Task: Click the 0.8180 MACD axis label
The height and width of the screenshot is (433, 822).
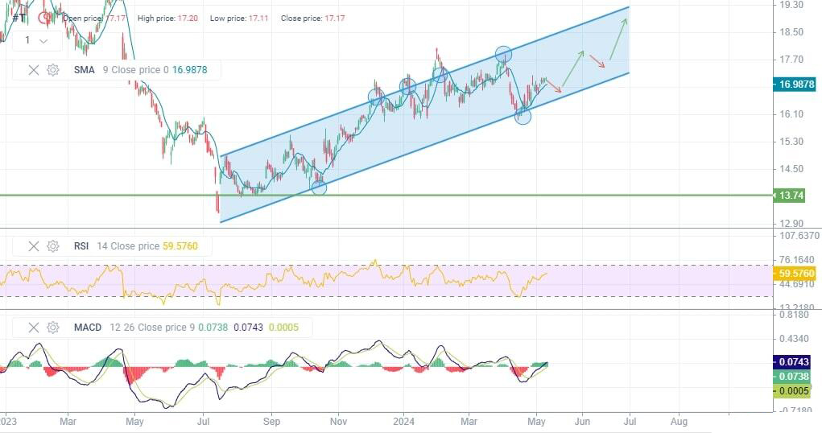Action: pos(794,315)
